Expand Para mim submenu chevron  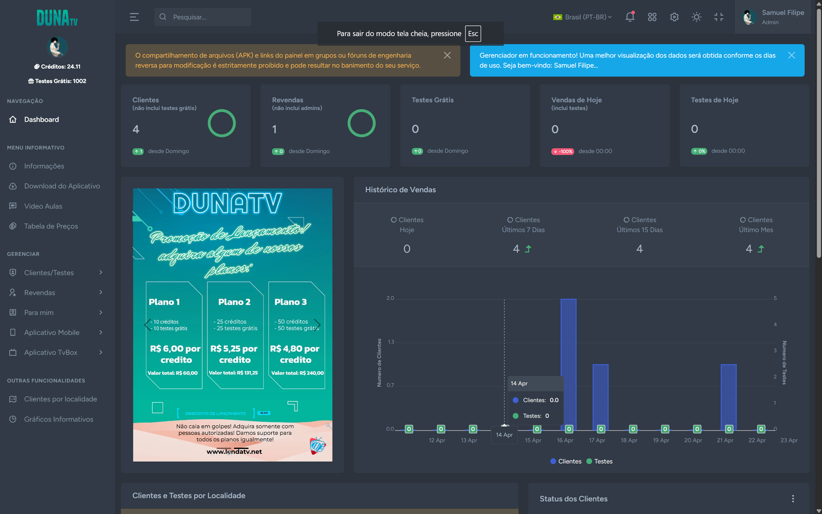coord(101,313)
